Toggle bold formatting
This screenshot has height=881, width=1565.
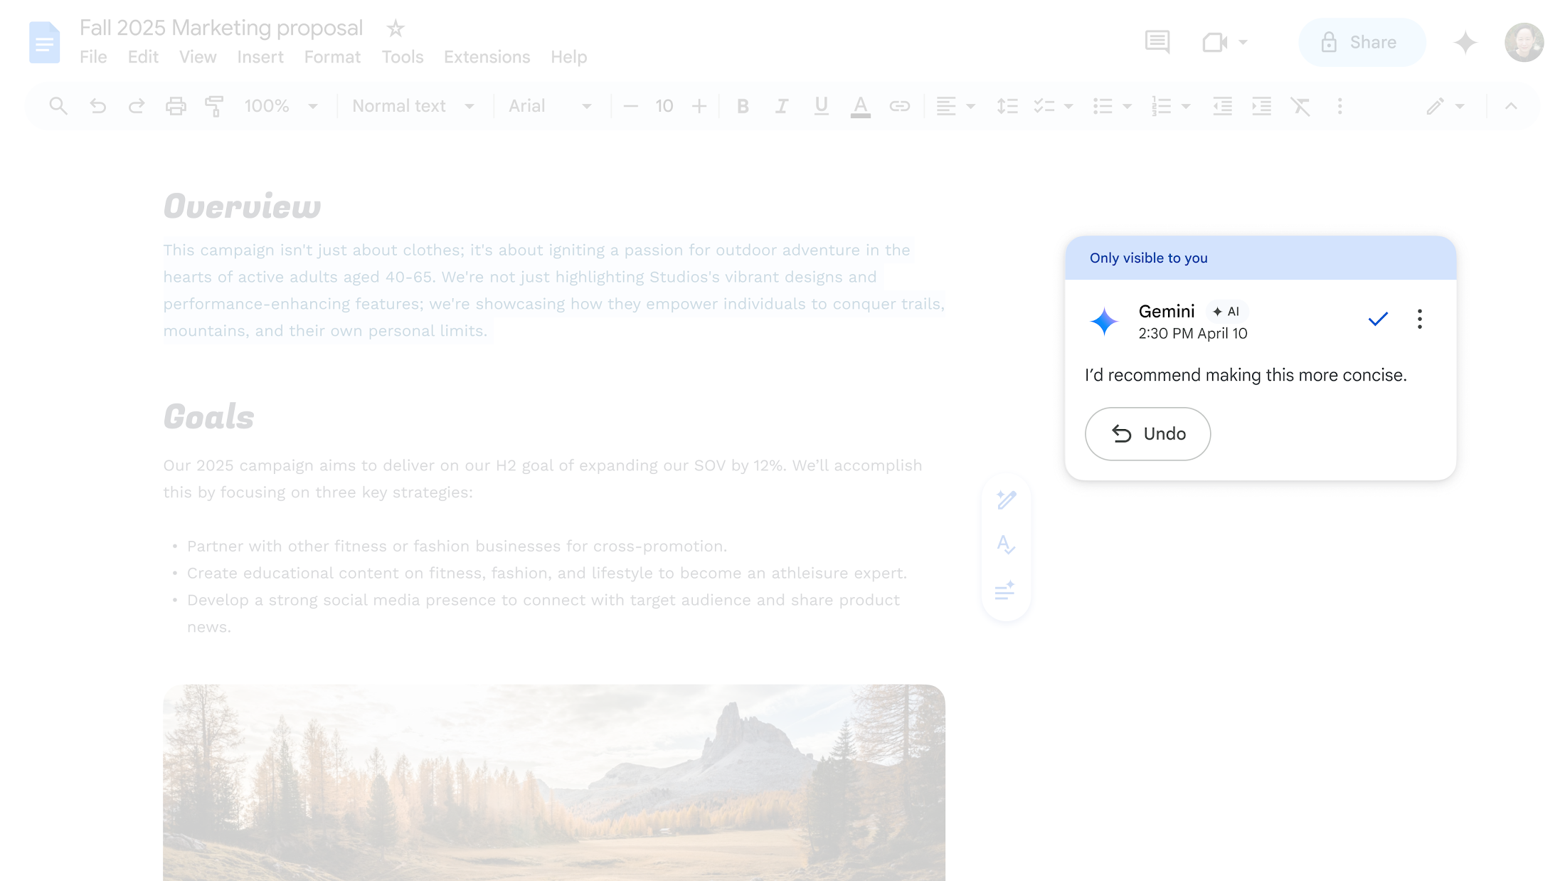point(743,107)
